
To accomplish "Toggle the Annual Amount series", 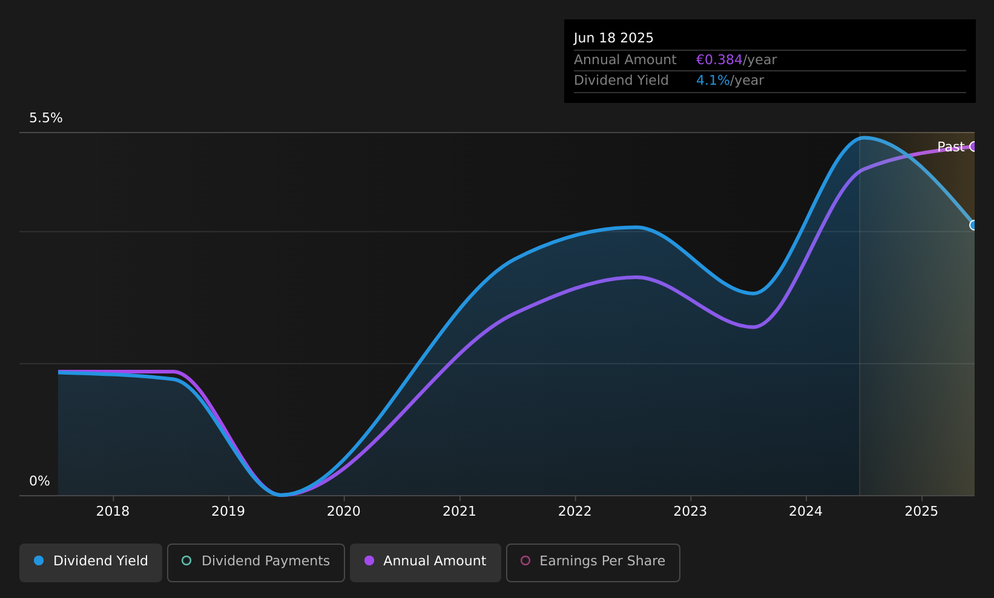I will click(x=426, y=562).
